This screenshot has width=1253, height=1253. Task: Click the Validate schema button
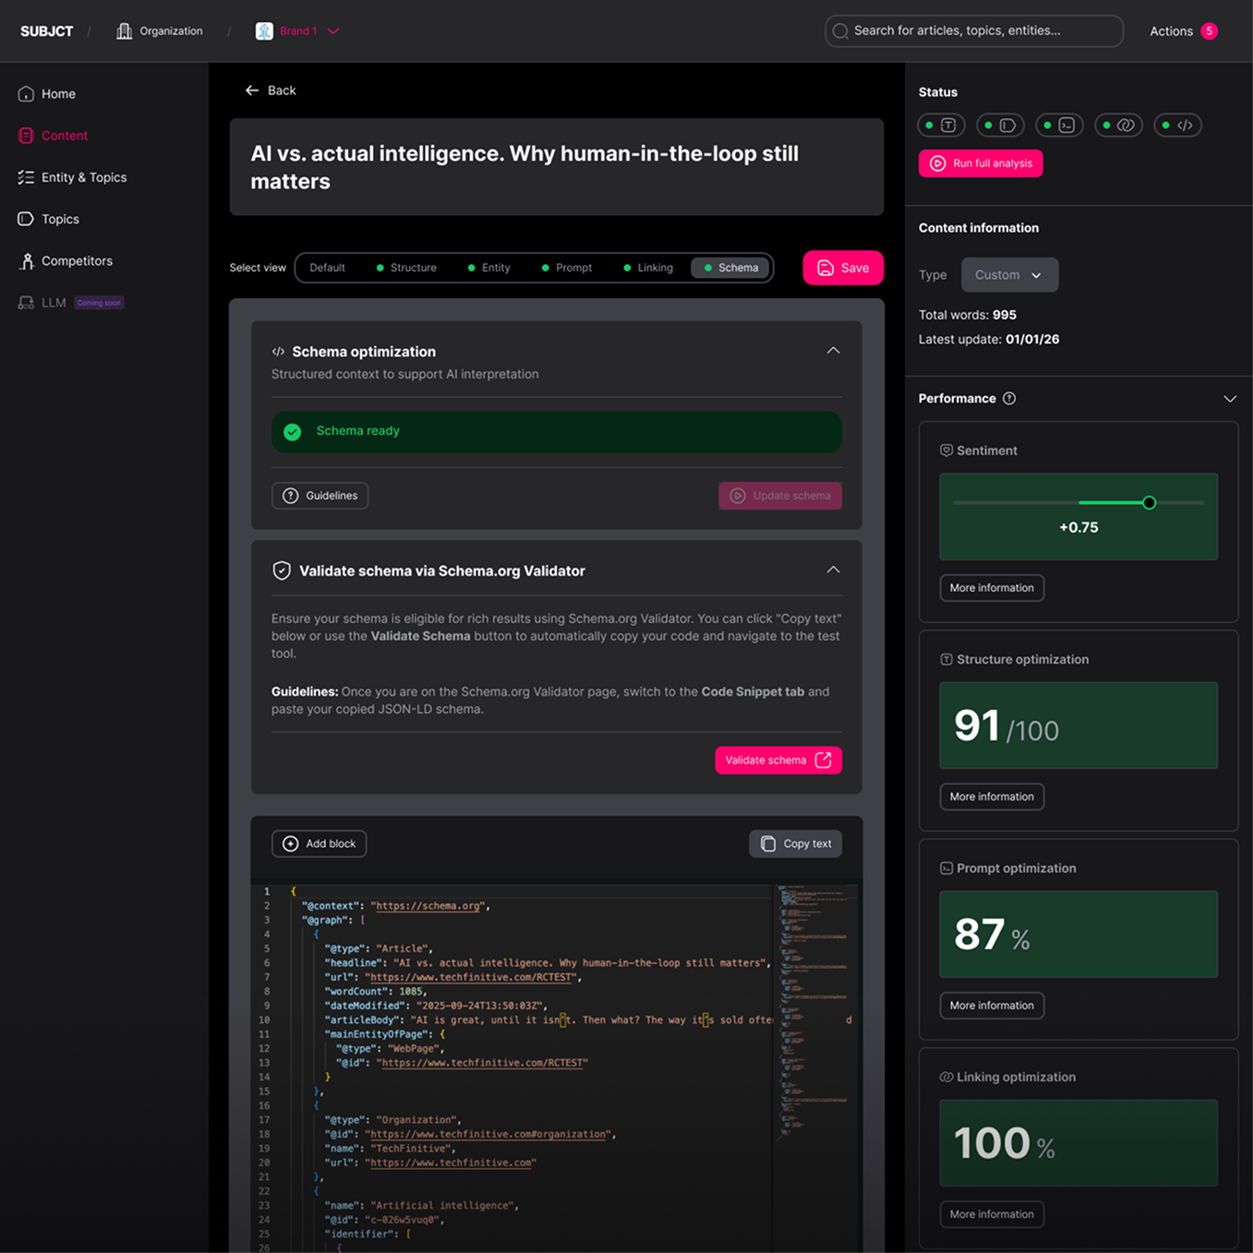click(x=778, y=760)
